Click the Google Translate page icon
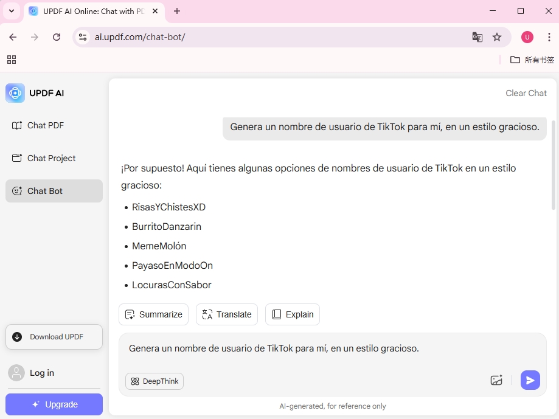The height and width of the screenshot is (419, 559). 477,37
